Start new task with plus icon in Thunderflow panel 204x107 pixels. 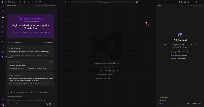[x=36, y=6]
